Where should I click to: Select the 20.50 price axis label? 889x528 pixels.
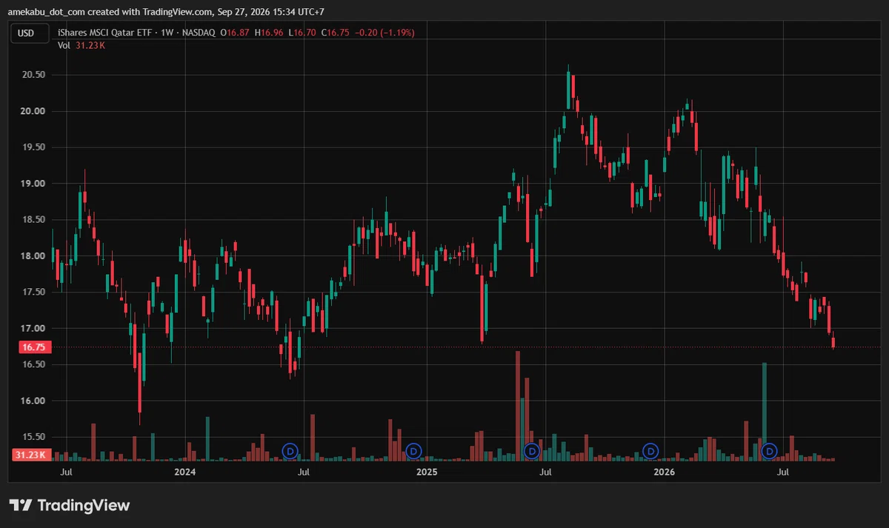(x=32, y=75)
